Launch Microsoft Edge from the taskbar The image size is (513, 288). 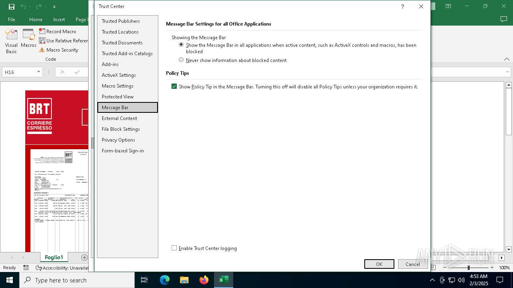[165, 280]
